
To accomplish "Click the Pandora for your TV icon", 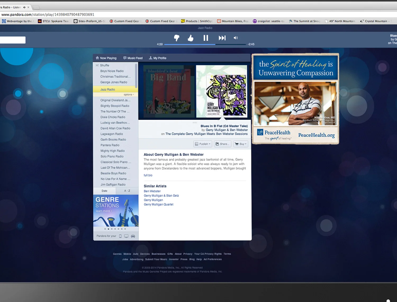I will [126, 236].
